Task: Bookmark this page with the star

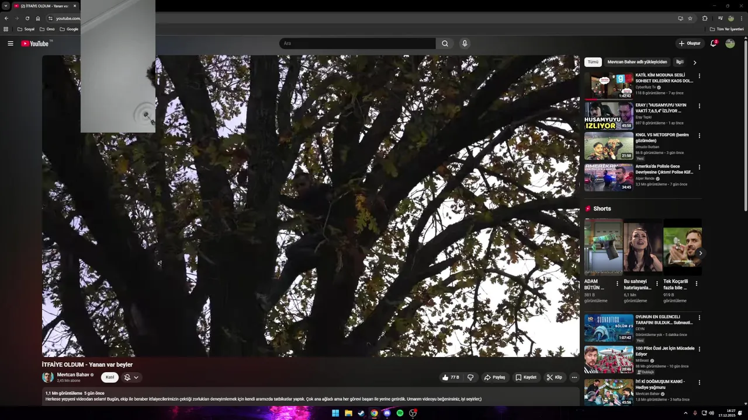Action: (x=690, y=18)
